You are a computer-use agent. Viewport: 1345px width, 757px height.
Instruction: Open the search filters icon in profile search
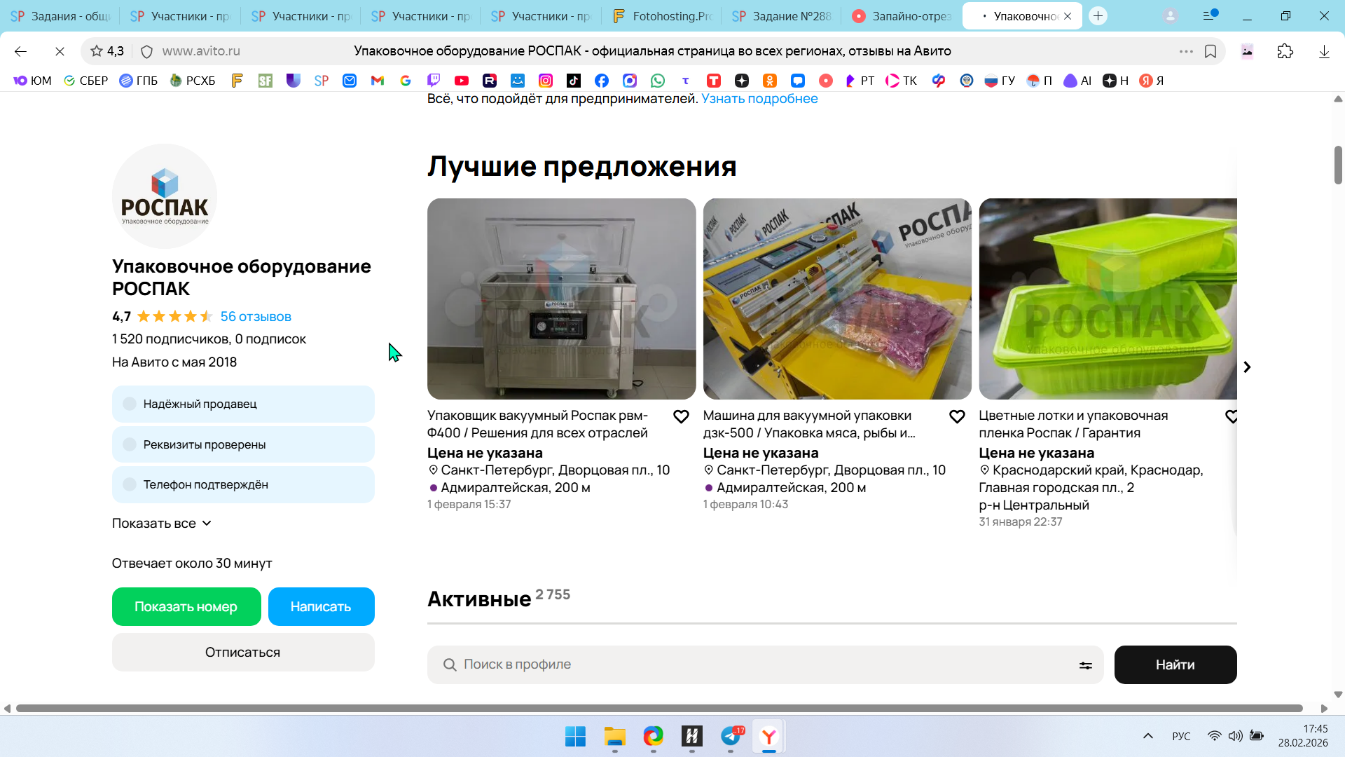coord(1085,665)
